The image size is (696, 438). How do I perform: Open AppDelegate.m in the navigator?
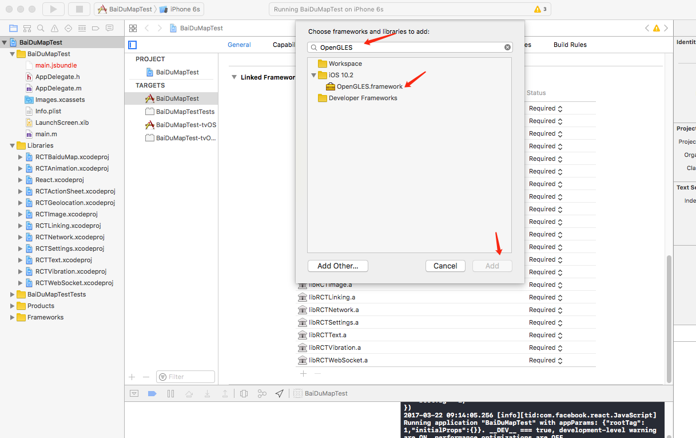(58, 88)
